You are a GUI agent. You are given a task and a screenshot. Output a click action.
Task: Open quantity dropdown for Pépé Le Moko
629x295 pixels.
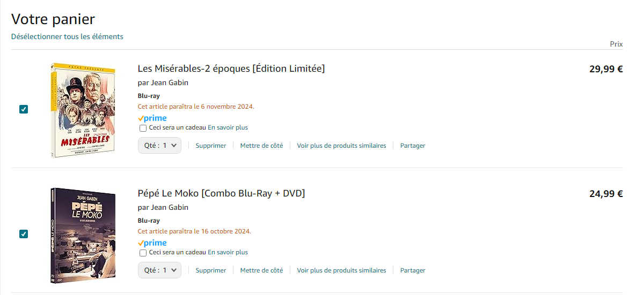point(159,270)
